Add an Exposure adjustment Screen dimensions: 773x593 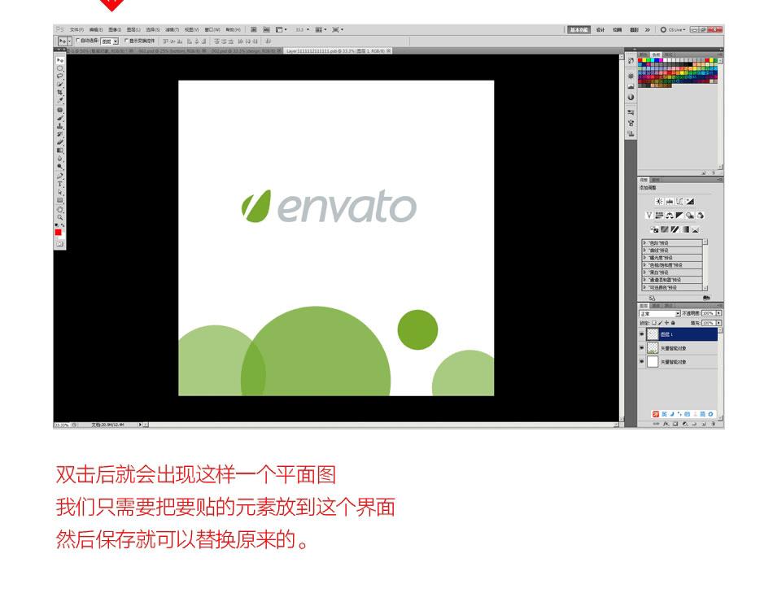690,202
